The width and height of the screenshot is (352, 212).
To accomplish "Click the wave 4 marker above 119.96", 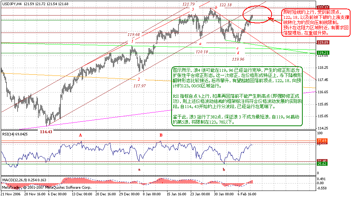I will 238,53.
